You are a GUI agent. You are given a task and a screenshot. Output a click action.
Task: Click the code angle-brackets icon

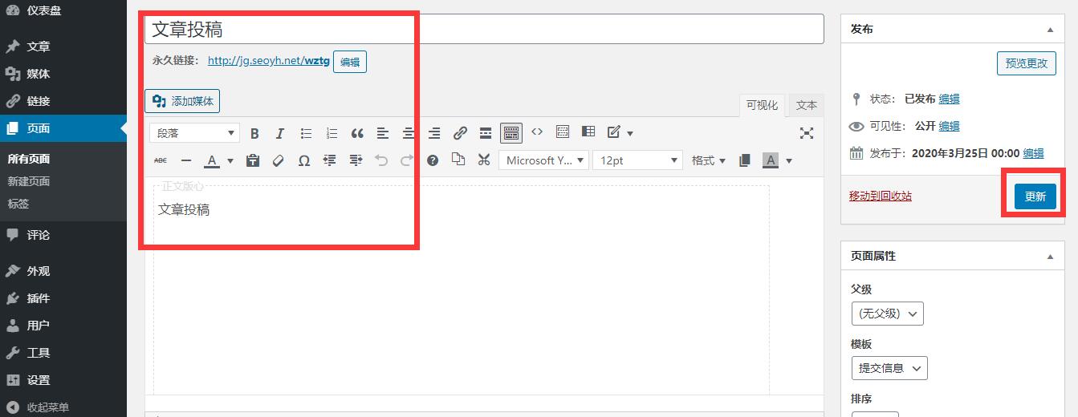[537, 132]
